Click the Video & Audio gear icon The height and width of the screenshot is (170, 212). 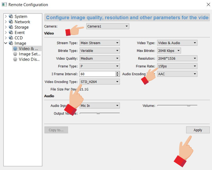15,49
